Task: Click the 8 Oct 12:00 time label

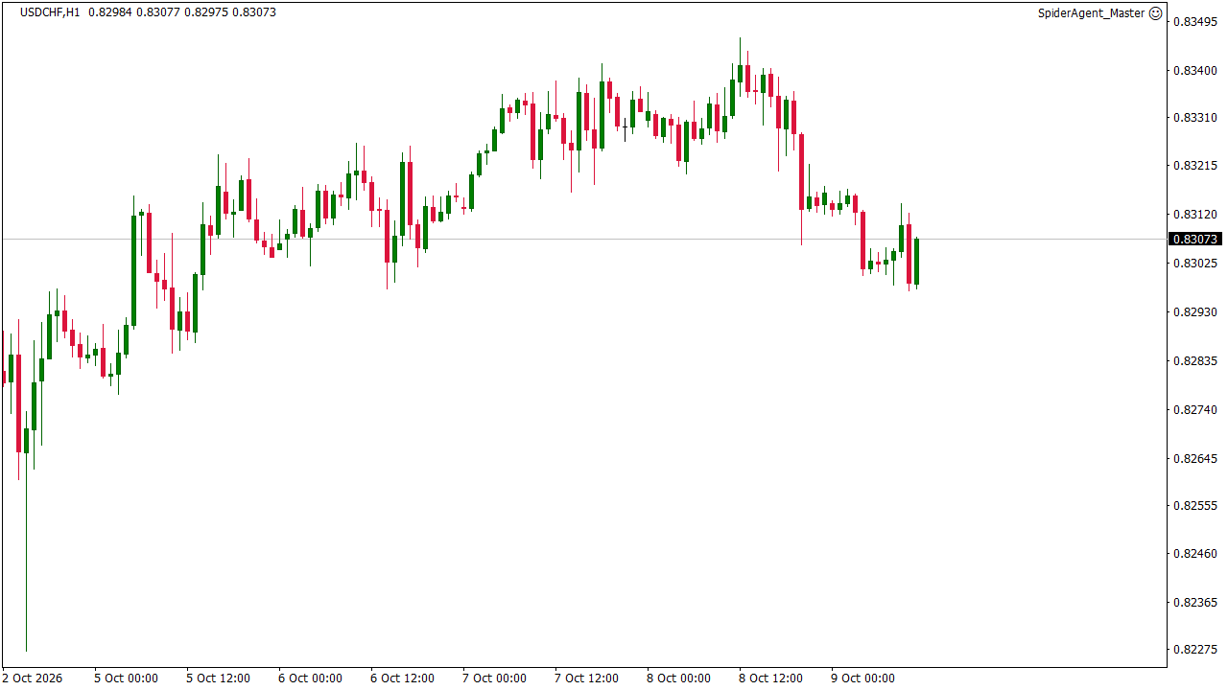Action: (770, 678)
